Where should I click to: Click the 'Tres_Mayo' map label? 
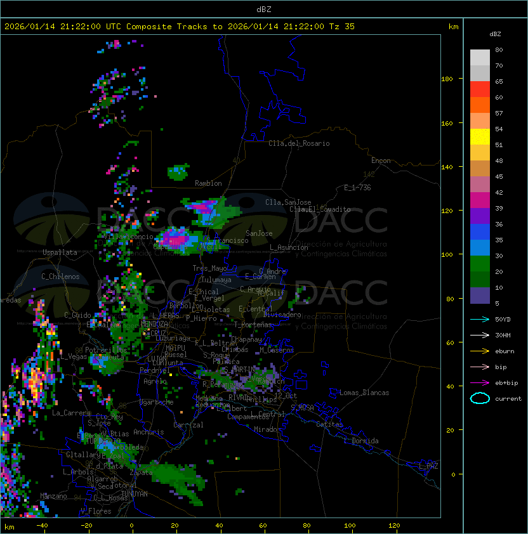click(209, 268)
